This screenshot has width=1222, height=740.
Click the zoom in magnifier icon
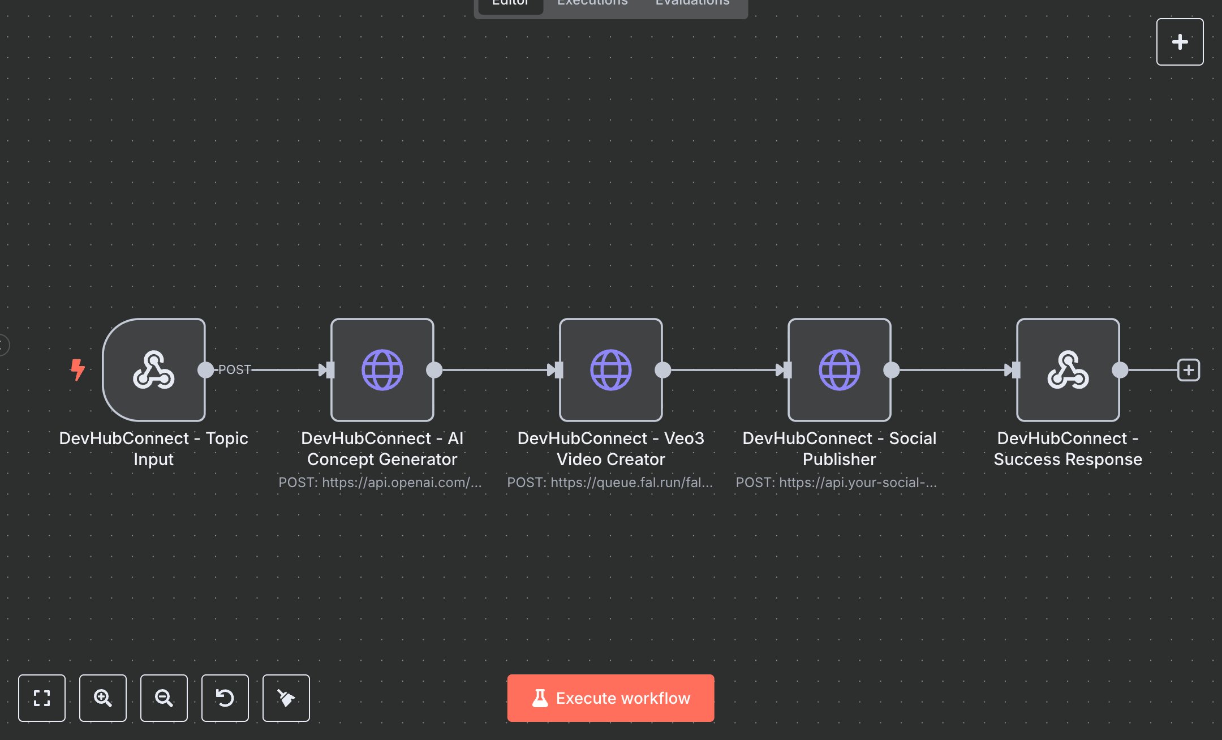[x=103, y=698]
